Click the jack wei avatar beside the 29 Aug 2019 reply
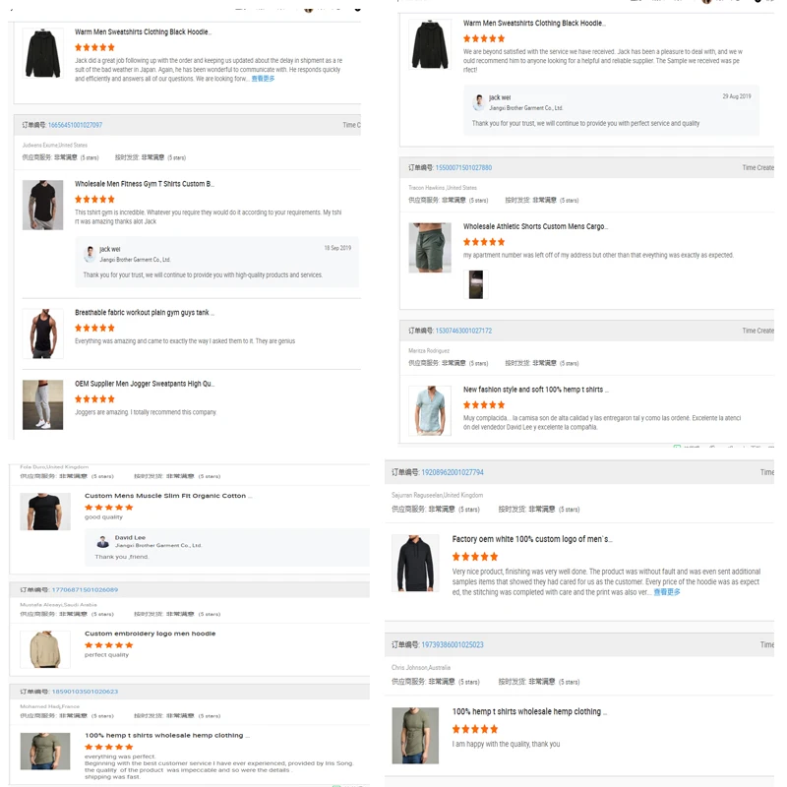 point(479,102)
